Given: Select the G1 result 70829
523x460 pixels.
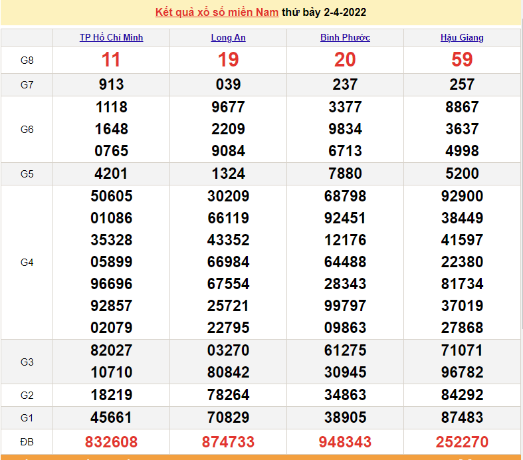Looking at the screenshot, I should [228, 417].
